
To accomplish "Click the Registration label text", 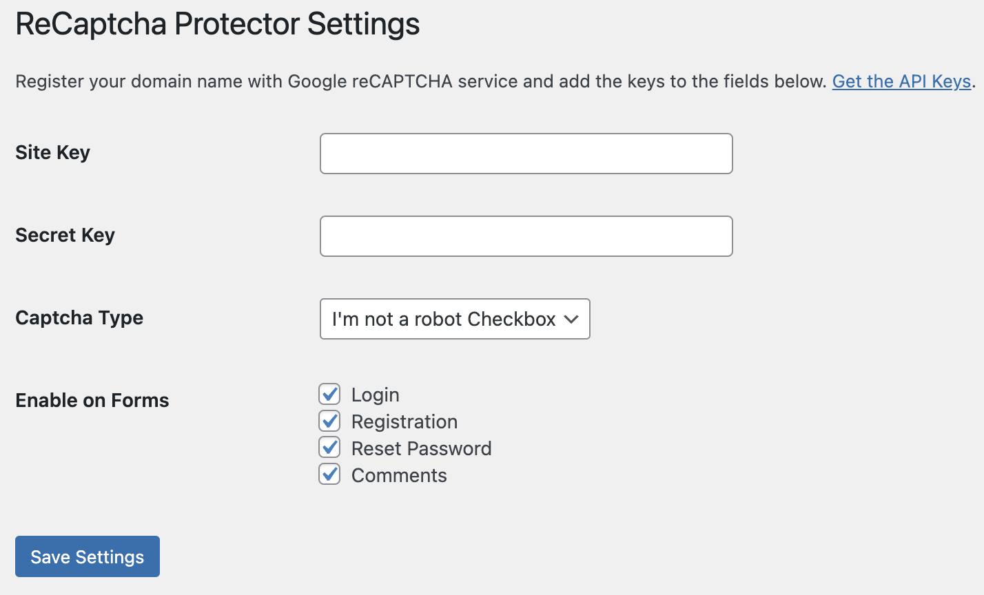I will point(404,421).
